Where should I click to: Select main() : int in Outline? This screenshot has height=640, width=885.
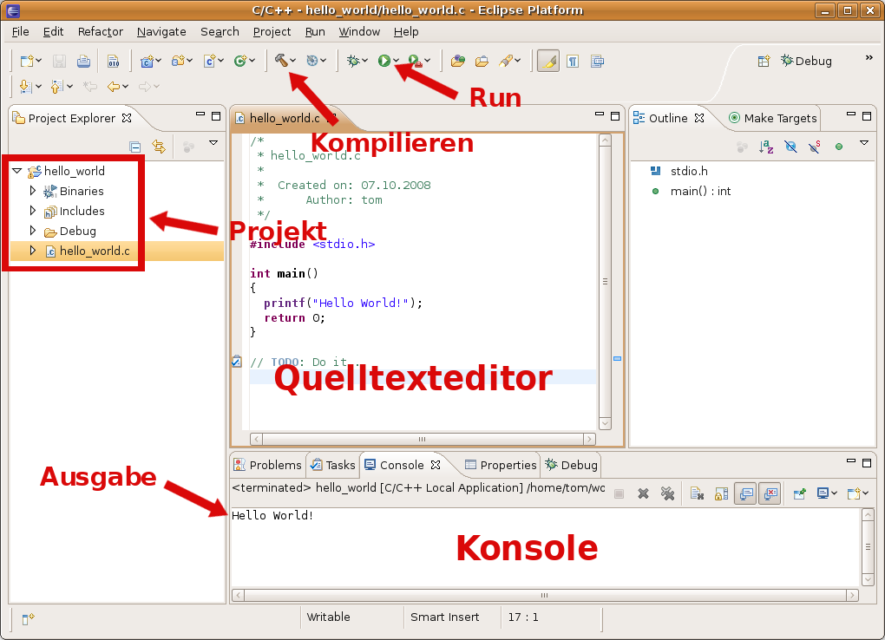point(700,191)
